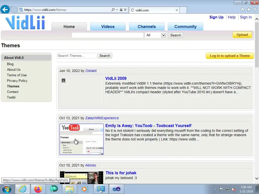Screen dimensions: 259x194
Task: Open the YouToob theme thumbnail
Action: coord(82,139)
